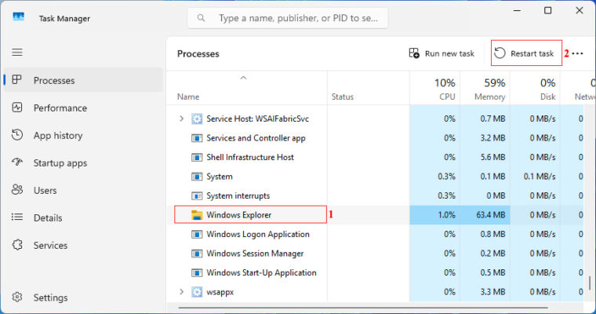Click the vertical scrollbar in process list
Screen dimensions: 596x314
click(x=590, y=279)
